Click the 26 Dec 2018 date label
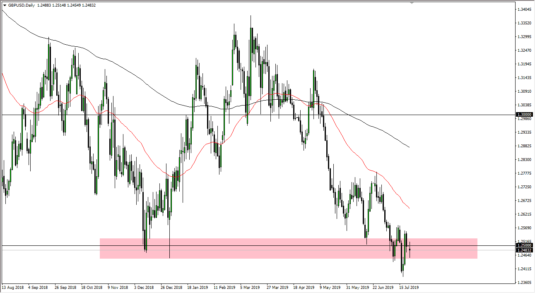535x293 pixels. click(171, 287)
